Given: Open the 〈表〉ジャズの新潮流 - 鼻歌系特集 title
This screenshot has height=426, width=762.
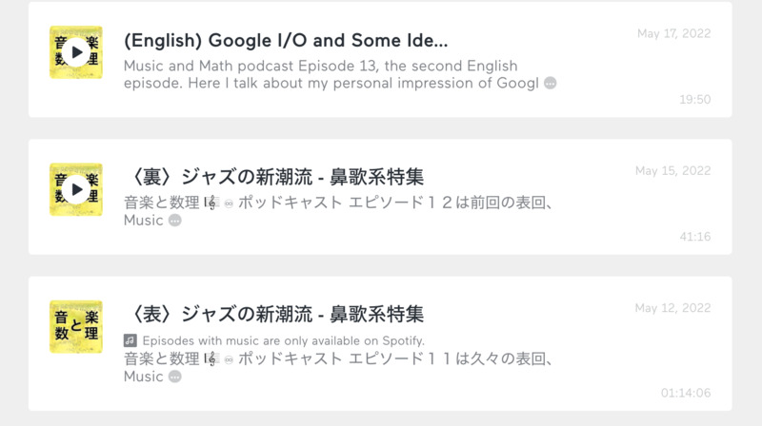Looking at the screenshot, I should click(273, 314).
